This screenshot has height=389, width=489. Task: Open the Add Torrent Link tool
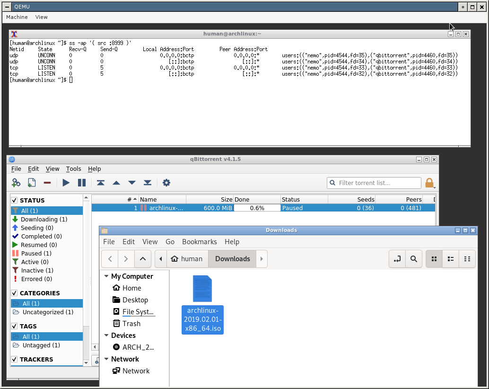click(16, 182)
